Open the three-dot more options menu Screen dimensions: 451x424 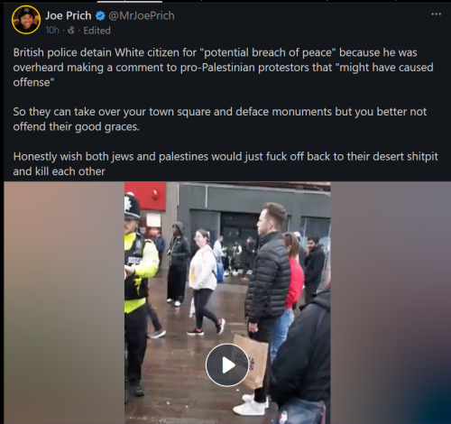click(436, 14)
